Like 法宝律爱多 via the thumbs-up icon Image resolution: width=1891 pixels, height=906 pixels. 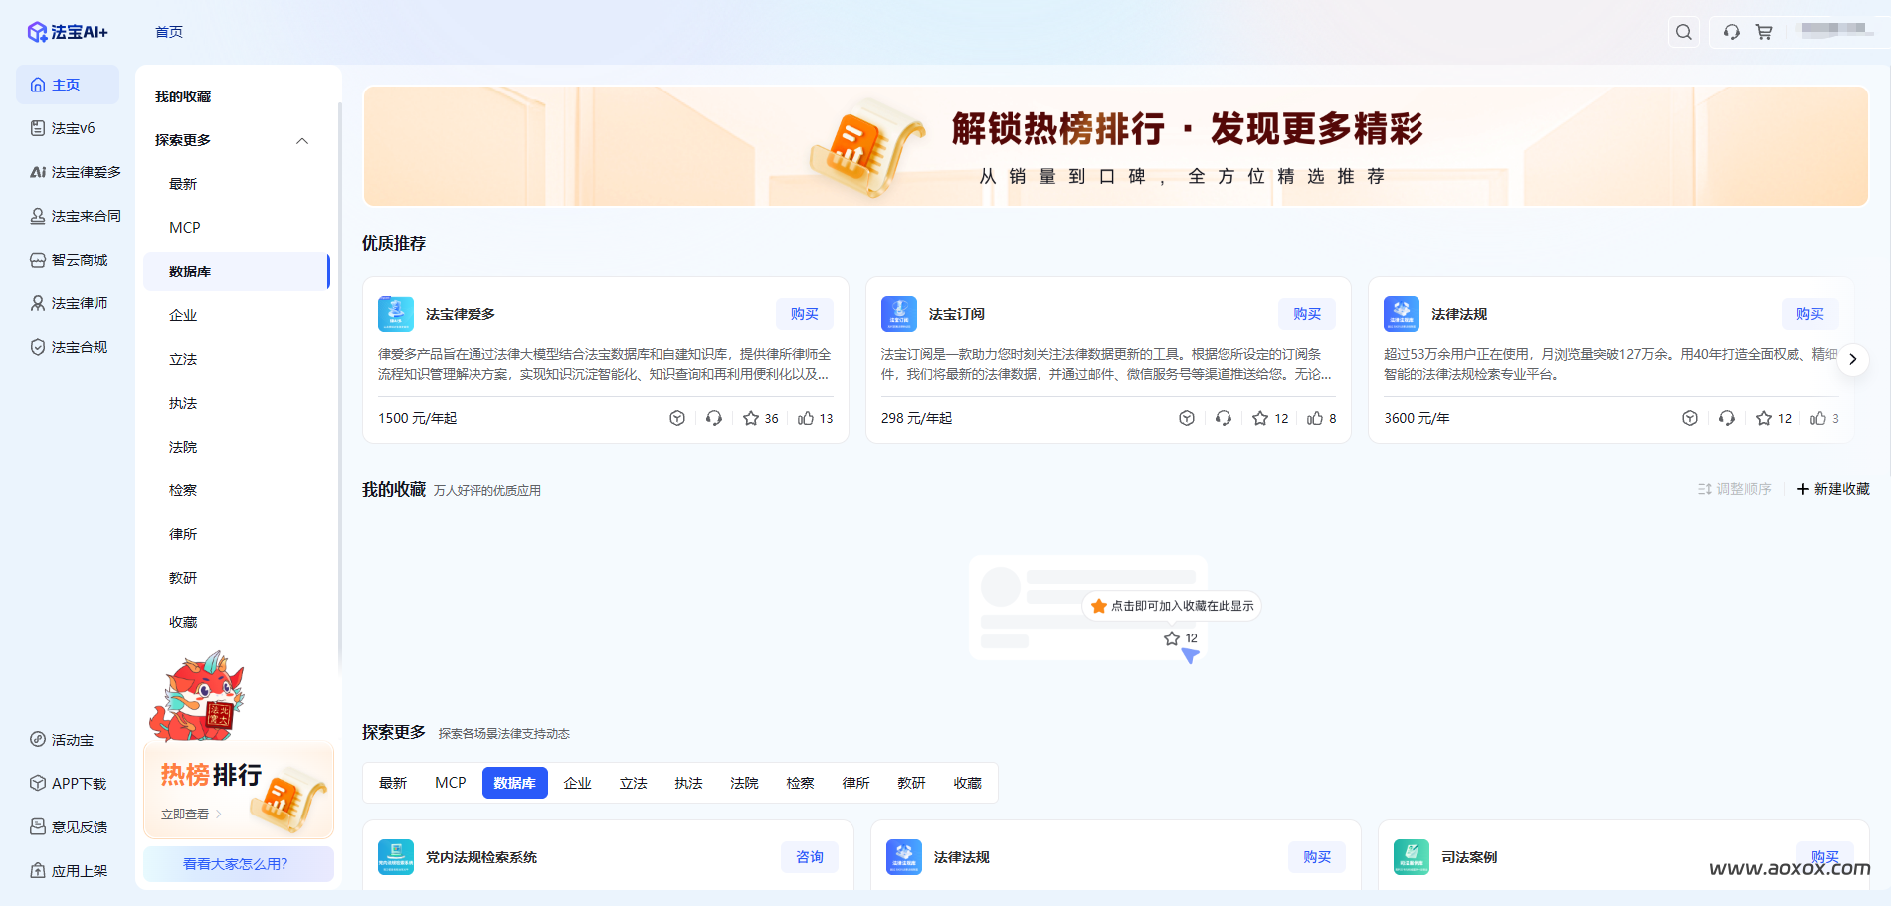[806, 418]
